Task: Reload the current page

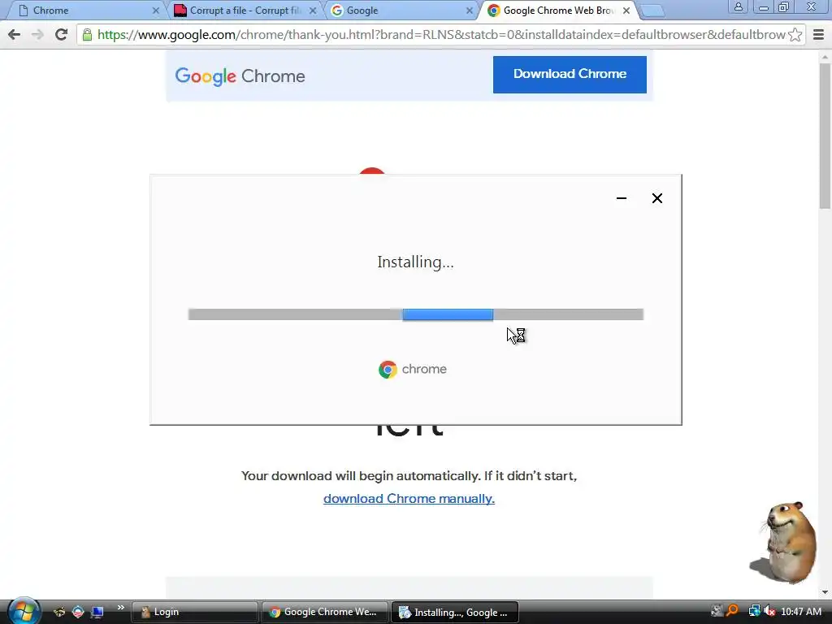Action: (62, 35)
